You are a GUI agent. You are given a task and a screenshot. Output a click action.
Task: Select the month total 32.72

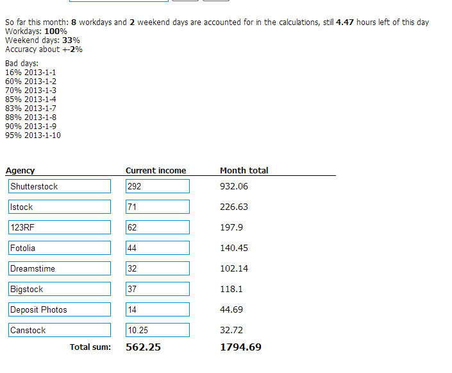tap(231, 330)
